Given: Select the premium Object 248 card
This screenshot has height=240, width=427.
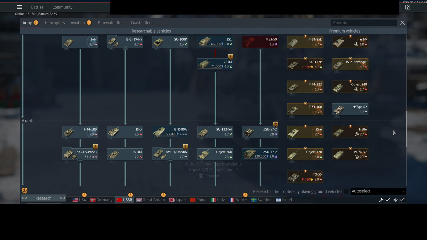Looking at the screenshot, I should 350,87.
